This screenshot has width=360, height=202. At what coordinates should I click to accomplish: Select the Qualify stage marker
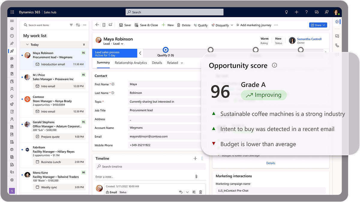(x=166, y=50)
